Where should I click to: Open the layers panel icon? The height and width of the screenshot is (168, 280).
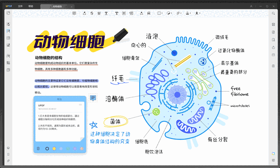(8, 148)
